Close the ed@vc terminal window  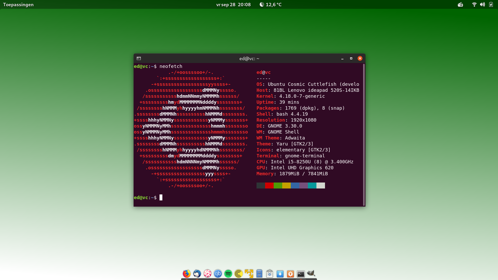coord(360,58)
